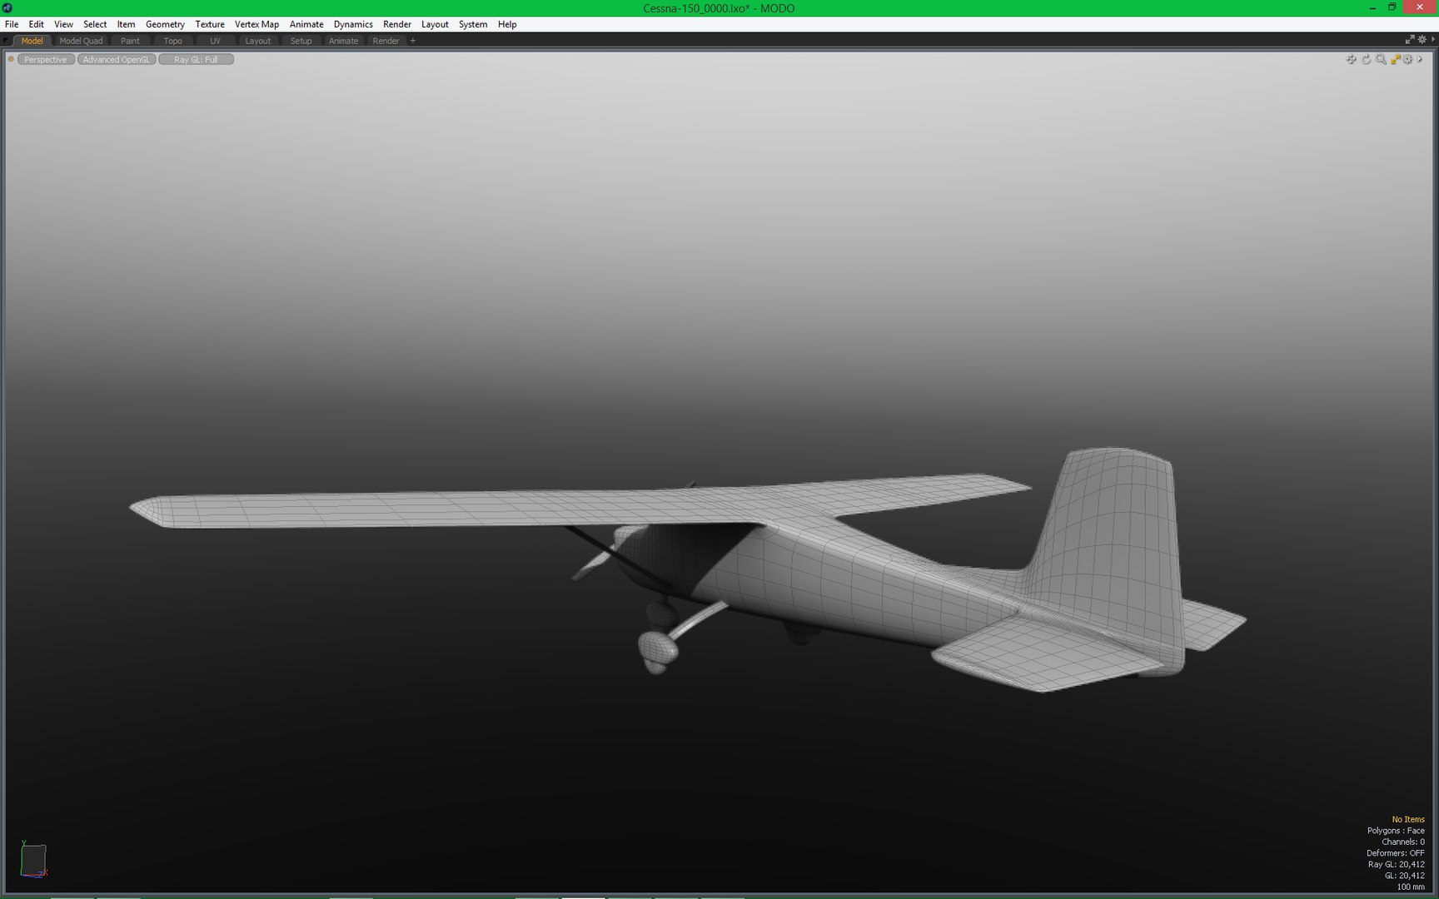The width and height of the screenshot is (1439, 899).
Task: Switch to the Topo layout tab
Action: (172, 41)
